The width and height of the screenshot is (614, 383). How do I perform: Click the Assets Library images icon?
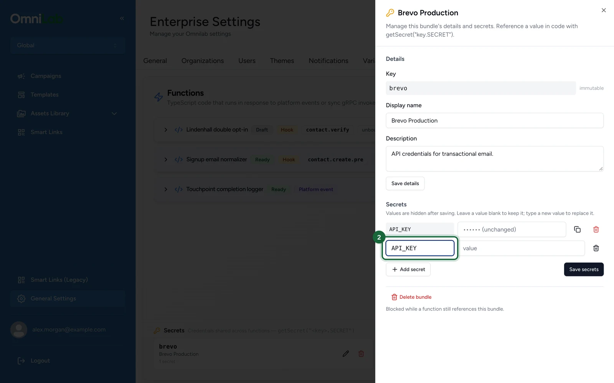click(x=21, y=113)
